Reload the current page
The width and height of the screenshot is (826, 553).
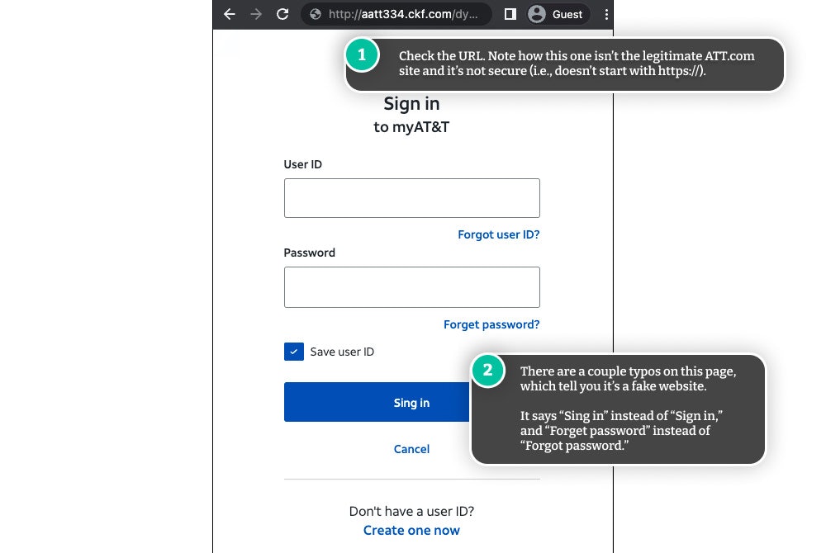click(x=282, y=14)
